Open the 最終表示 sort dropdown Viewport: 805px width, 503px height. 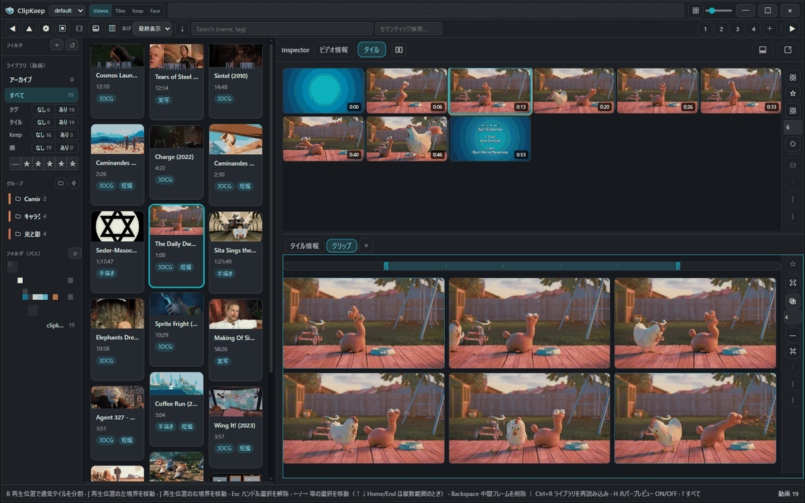point(153,29)
